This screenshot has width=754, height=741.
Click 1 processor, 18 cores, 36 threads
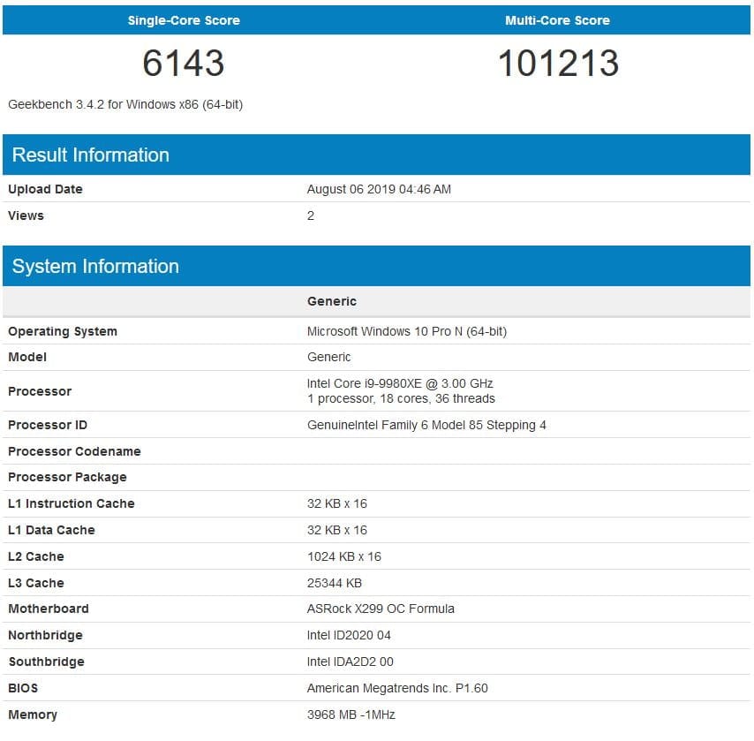coord(401,398)
